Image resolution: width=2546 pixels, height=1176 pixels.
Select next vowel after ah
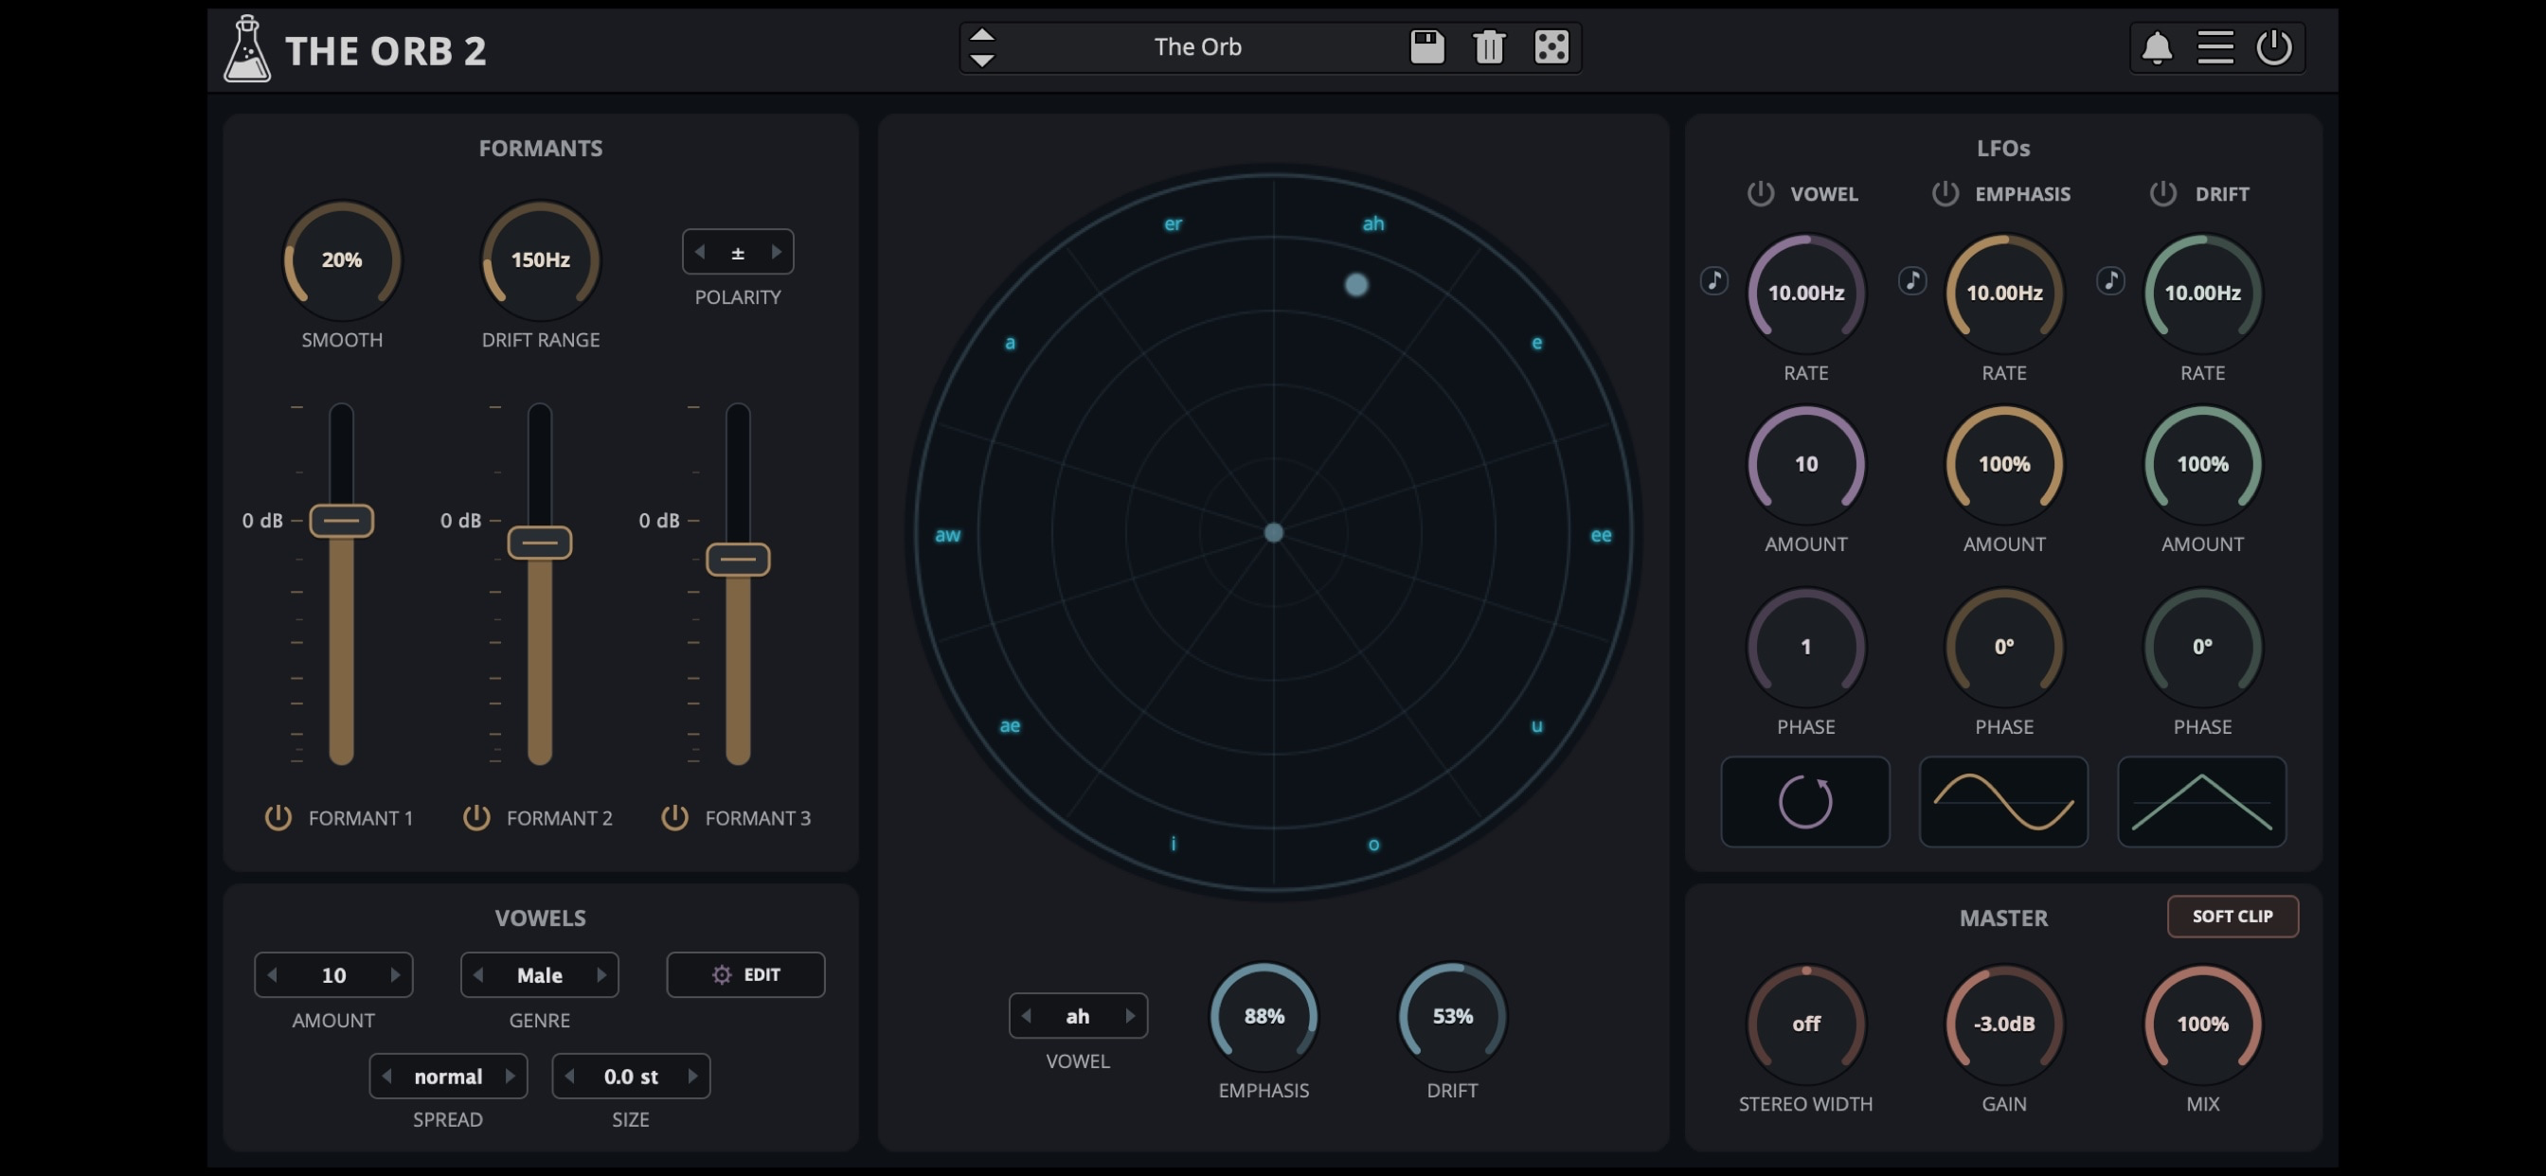(1129, 1015)
